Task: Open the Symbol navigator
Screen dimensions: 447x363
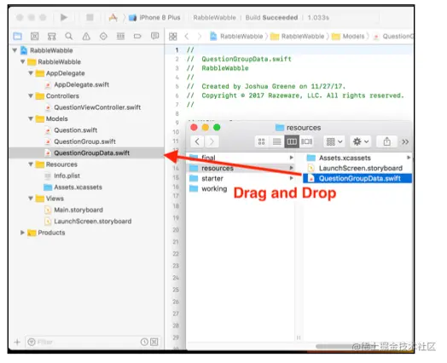Action: (51, 36)
